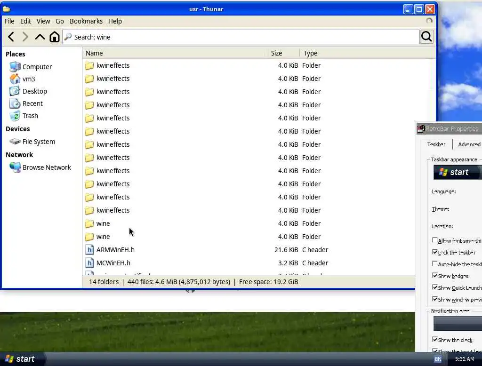Open the File menu

click(9, 21)
